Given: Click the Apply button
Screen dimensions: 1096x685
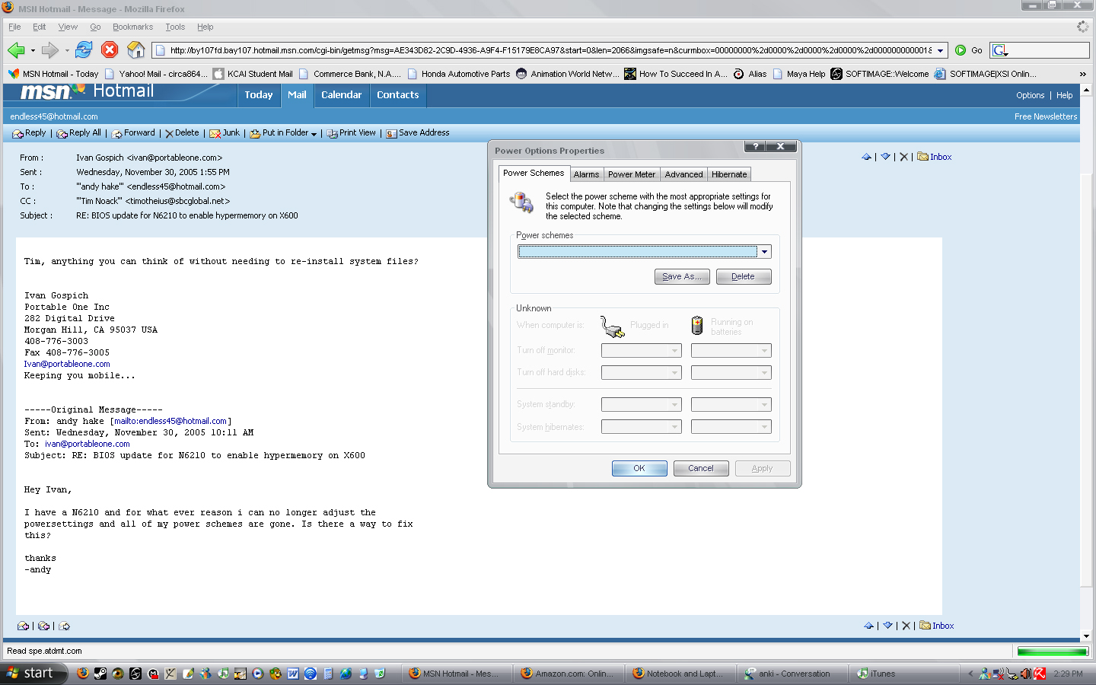Looking at the screenshot, I should pyautogui.click(x=763, y=469).
